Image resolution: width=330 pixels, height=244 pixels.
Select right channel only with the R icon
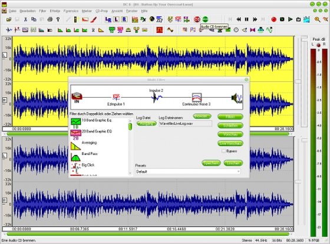pyautogui.click(x=124, y=19)
